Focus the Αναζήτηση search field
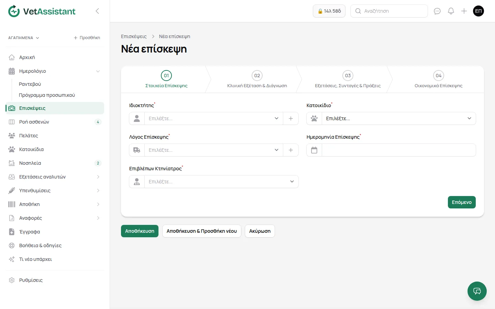The image size is (495, 309). coord(389,11)
